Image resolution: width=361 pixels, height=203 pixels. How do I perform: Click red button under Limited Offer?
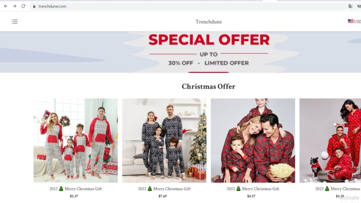(x=208, y=72)
